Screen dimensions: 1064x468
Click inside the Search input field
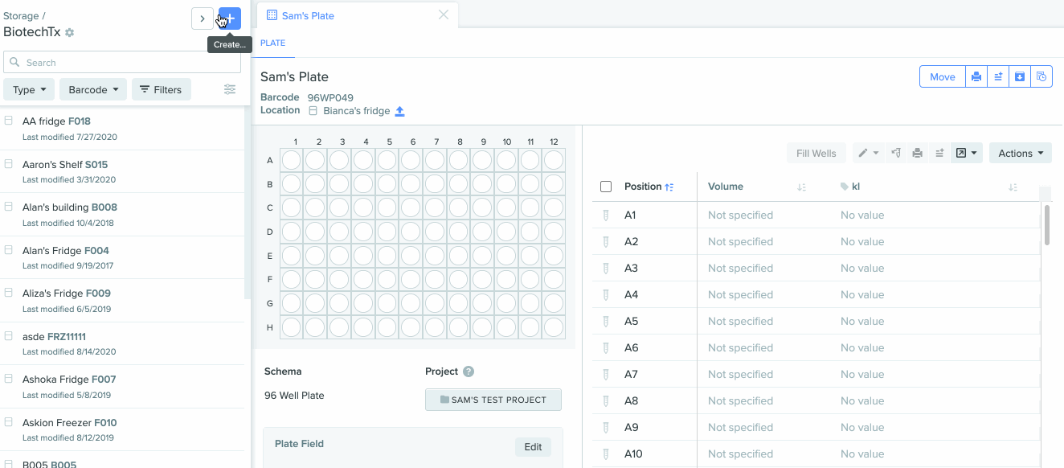[122, 62]
